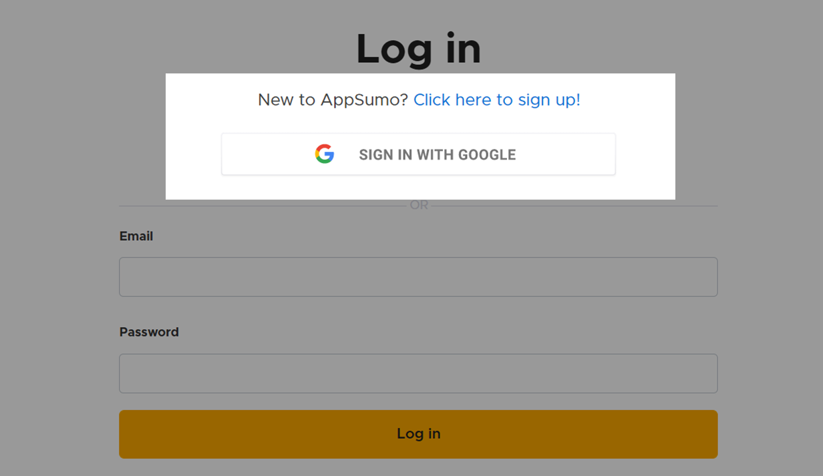Click the words sign up! in the link
The width and height of the screenshot is (823, 476).
(549, 100)
